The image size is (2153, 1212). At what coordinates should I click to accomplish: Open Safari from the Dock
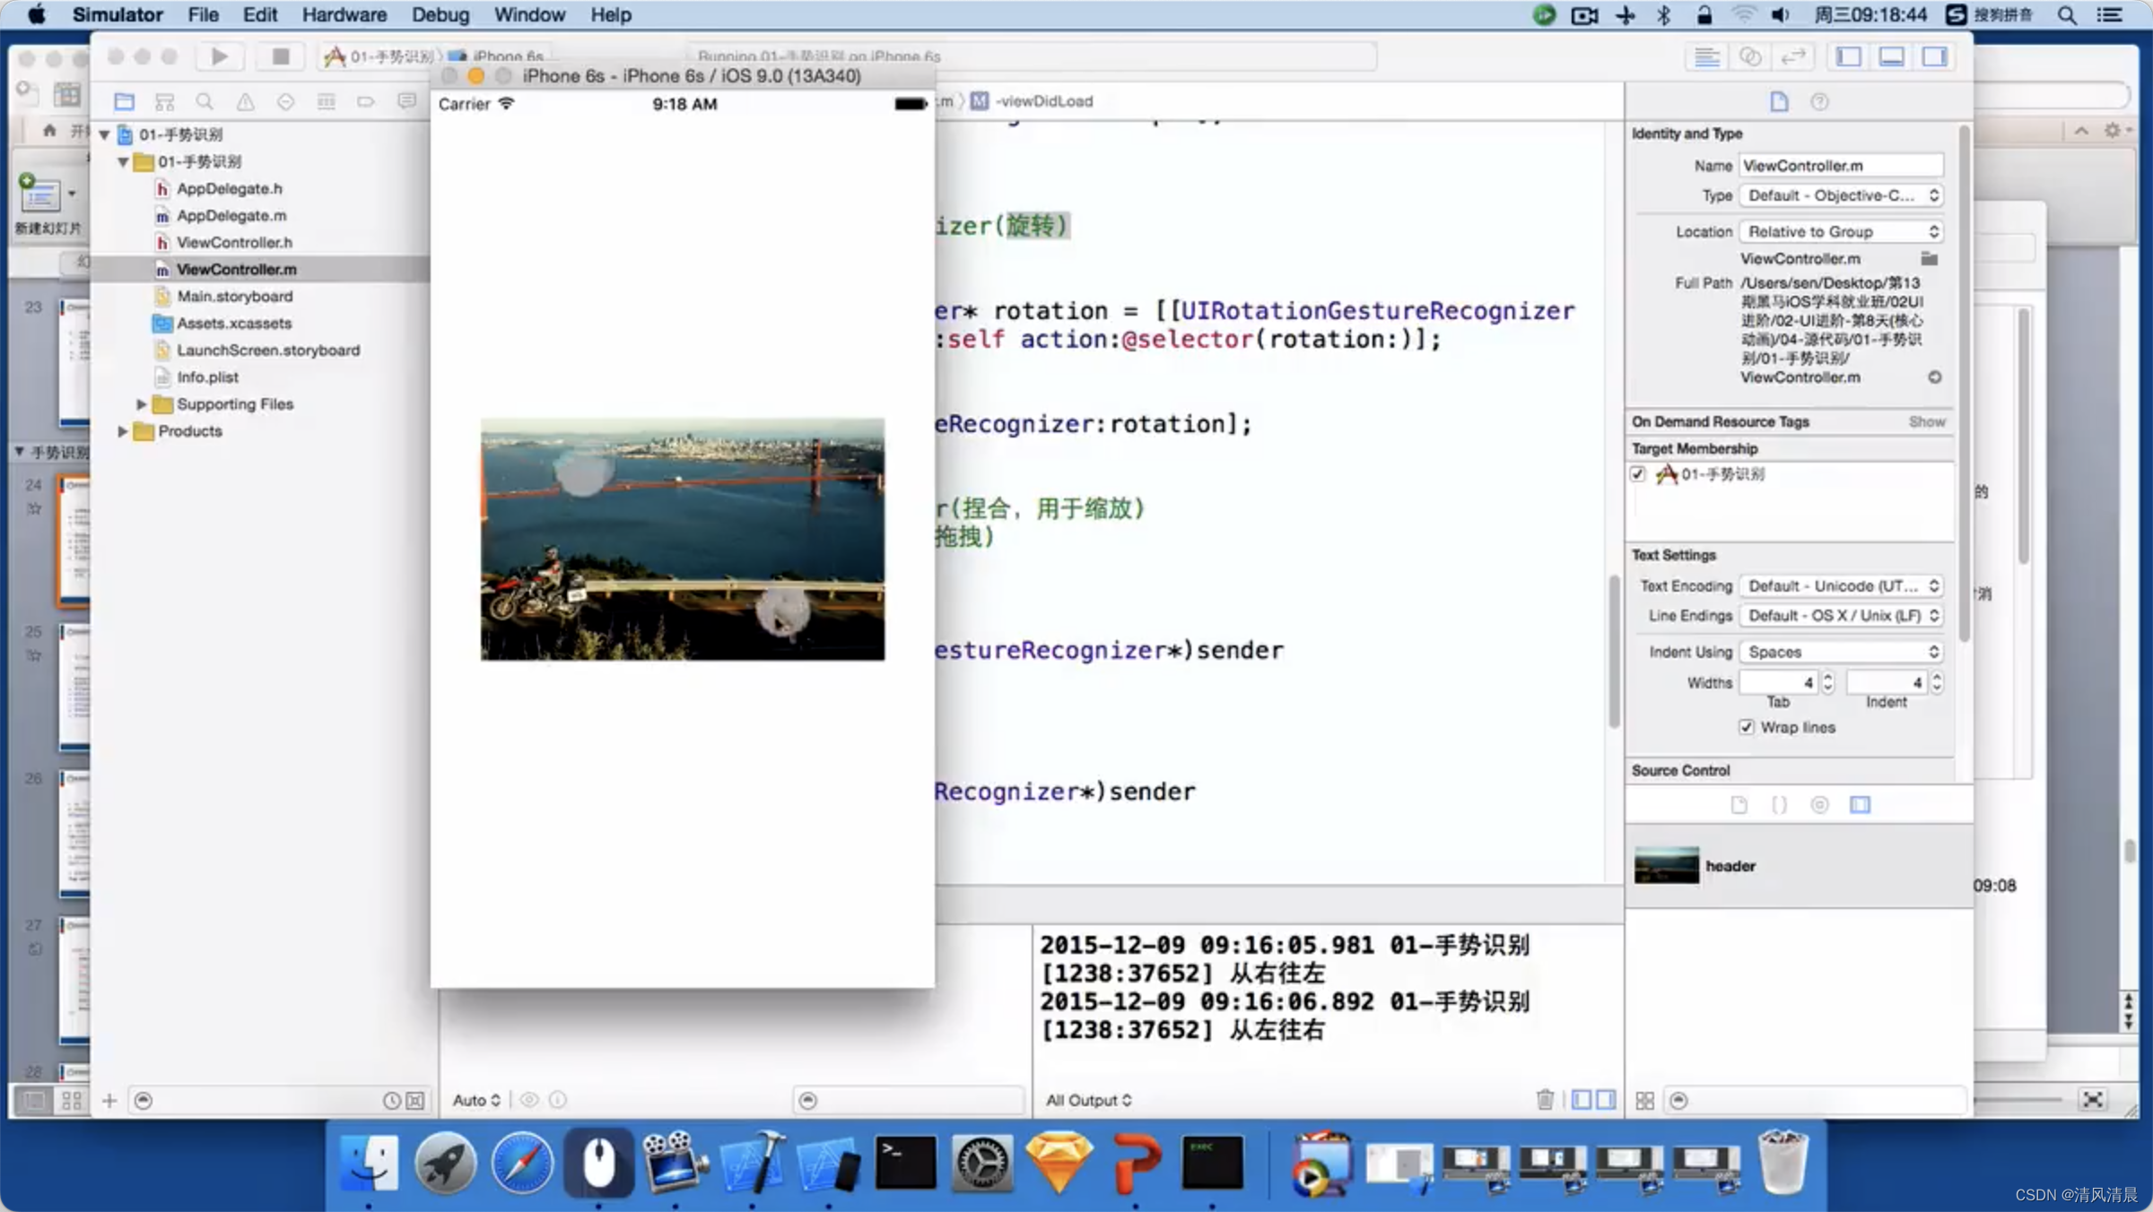click(522, 1164)
